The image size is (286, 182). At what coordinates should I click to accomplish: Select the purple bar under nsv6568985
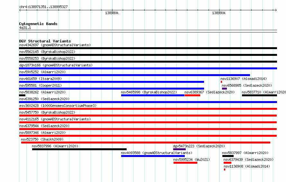[224, 89]
